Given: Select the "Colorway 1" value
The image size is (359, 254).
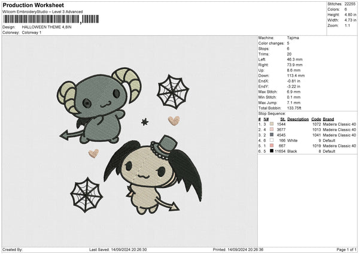Looking at the screenshot, I should coord(32,32).
